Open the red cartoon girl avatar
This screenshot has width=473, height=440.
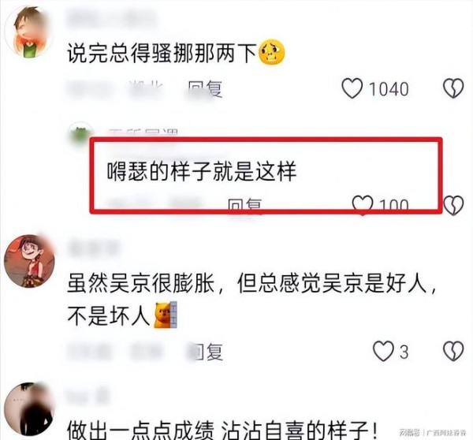click(29, 261)
